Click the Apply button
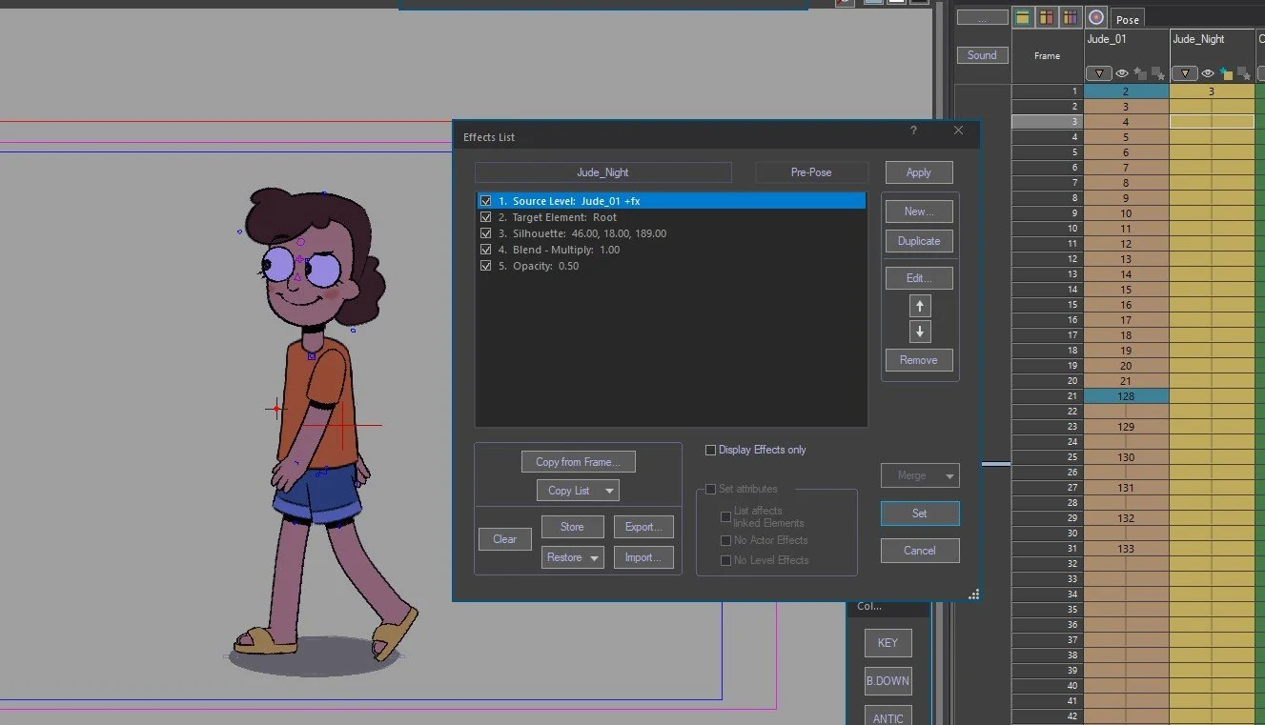 (x=919, y=172)
